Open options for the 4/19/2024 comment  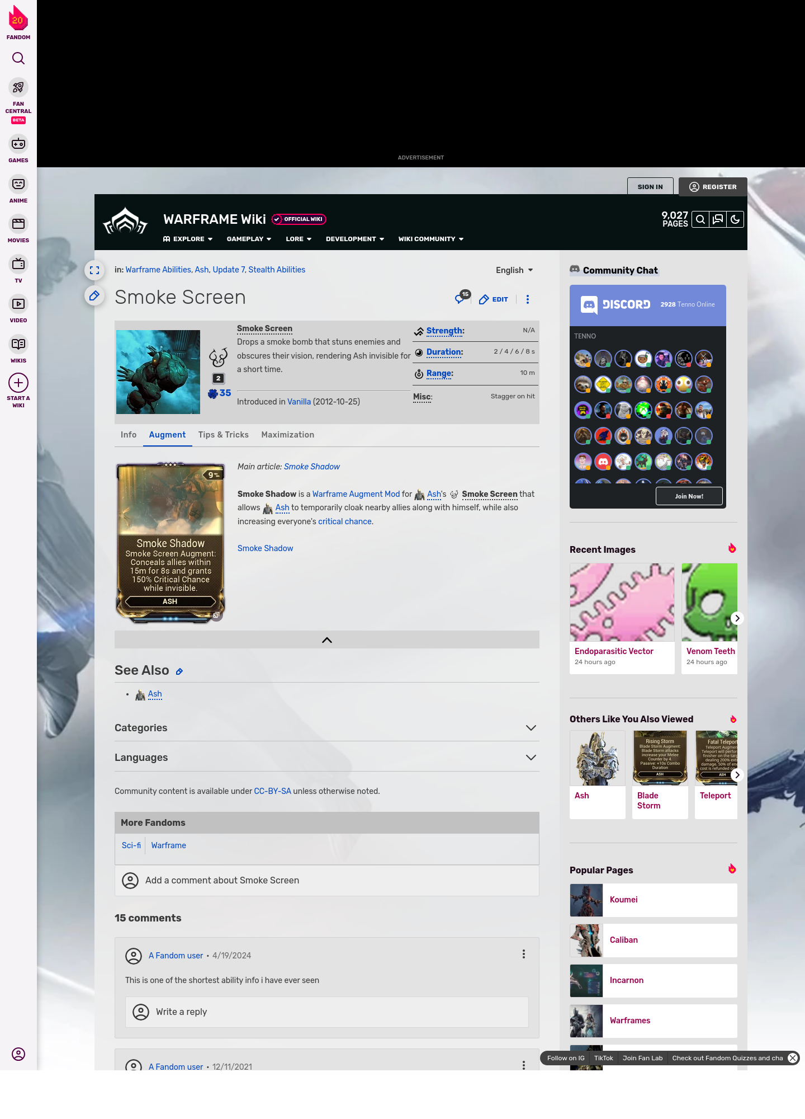[524, 955]
